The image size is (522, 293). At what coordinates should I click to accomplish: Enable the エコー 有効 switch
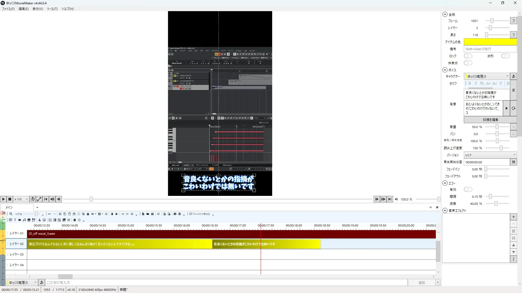(468, 189)
